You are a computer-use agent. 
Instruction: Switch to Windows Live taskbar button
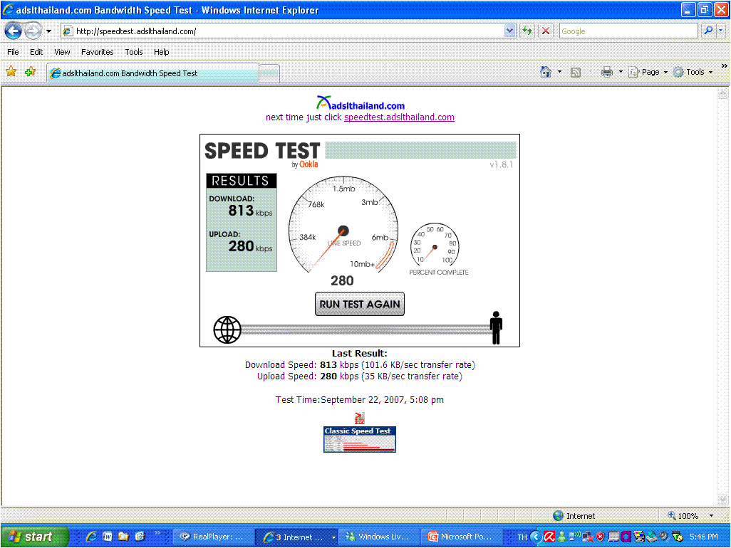[379, 537]
